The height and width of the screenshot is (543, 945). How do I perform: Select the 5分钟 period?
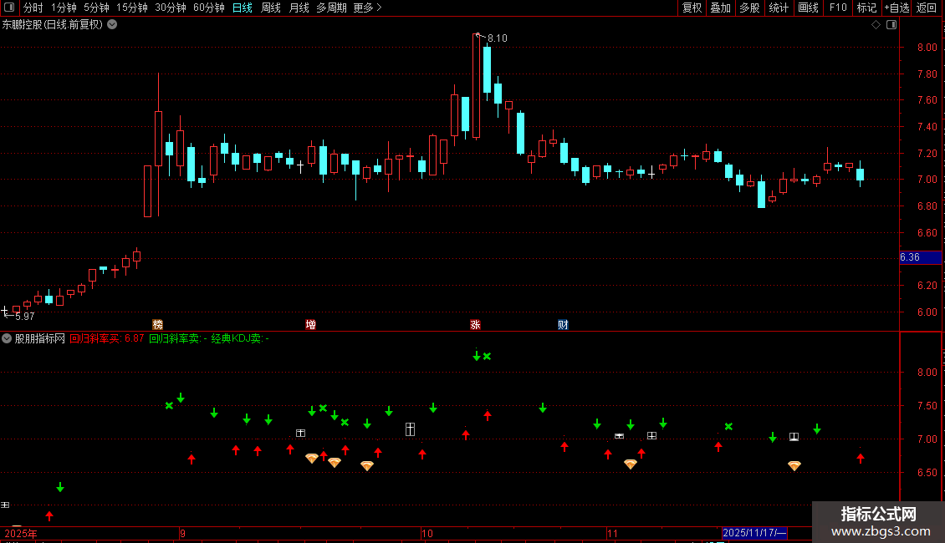(x=96, y=8)
